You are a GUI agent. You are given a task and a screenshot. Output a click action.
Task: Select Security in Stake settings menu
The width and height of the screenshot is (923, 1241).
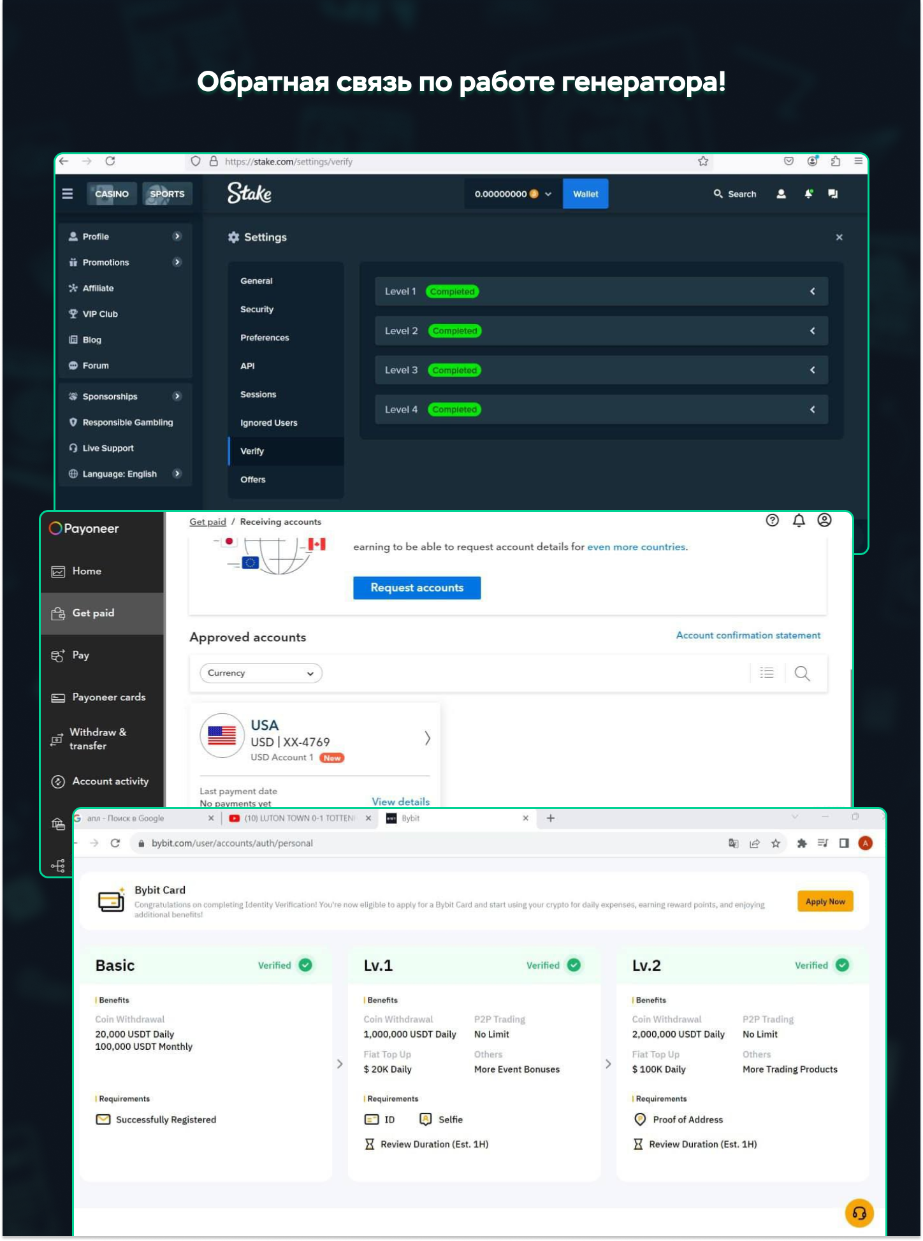pos(257,309)
